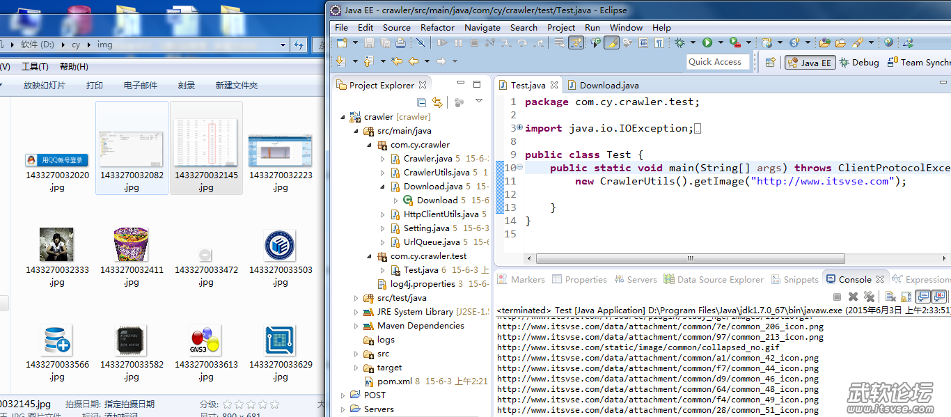
Task: Click the editor horizontal scrollbar
Action: pyautogui.click(x=689, y=258)
